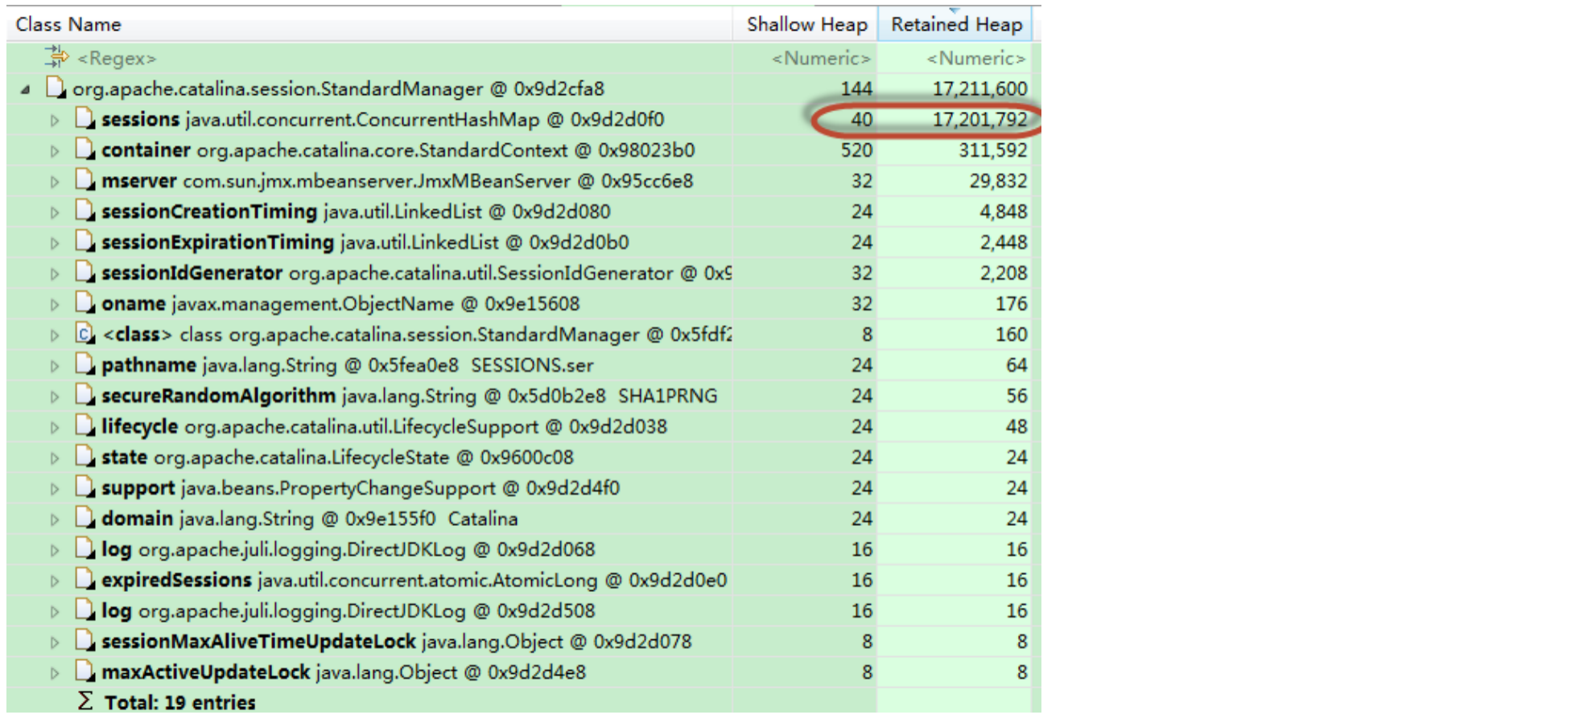Click the Total: 19 entries row
Viewport: 1571px width, 719px height.
pyautogui.click(x=179, y=702)
